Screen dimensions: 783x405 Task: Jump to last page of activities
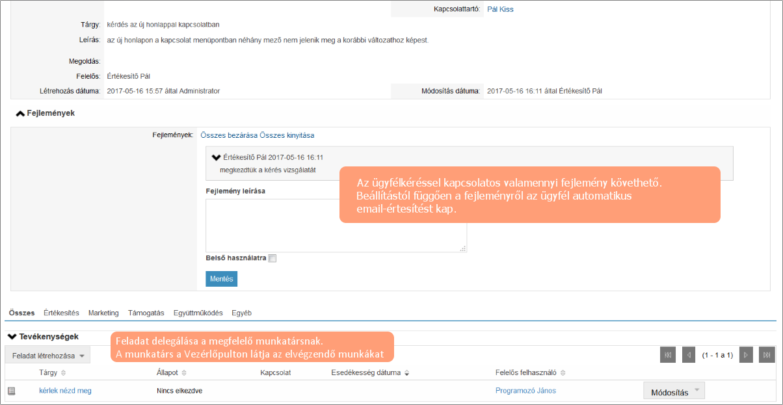pyautogui.click(x=767, y=355)
